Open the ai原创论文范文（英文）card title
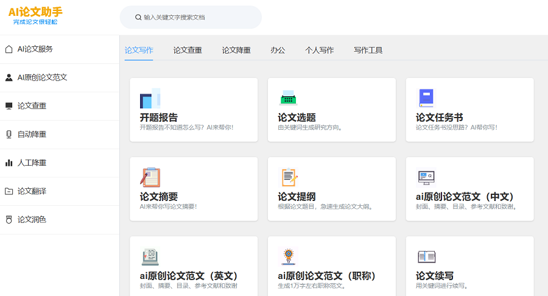Viewport: 548px width, 296px height. (190, 276)
